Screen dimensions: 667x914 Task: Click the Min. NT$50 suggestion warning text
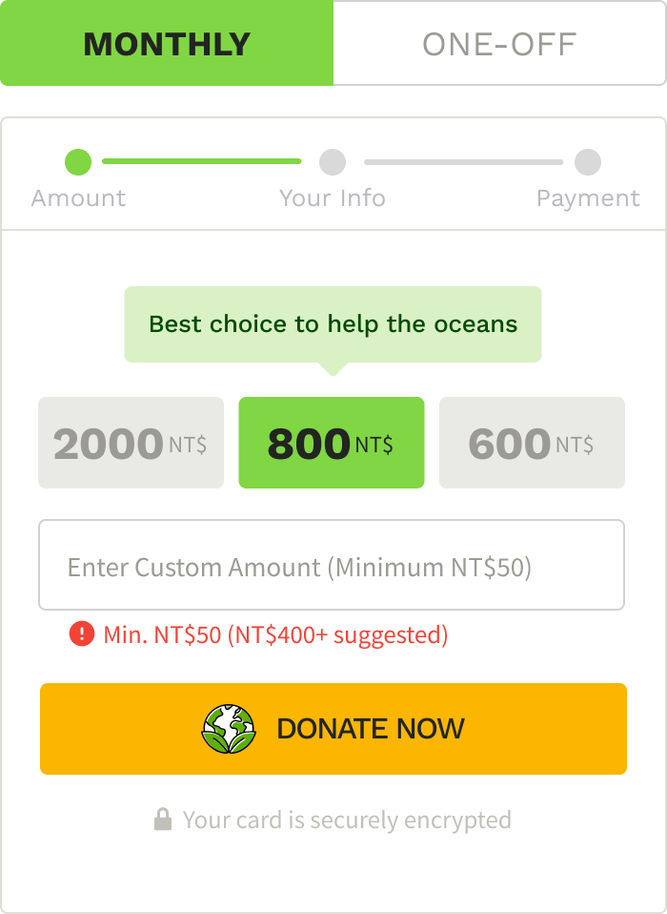pos(276,633)
